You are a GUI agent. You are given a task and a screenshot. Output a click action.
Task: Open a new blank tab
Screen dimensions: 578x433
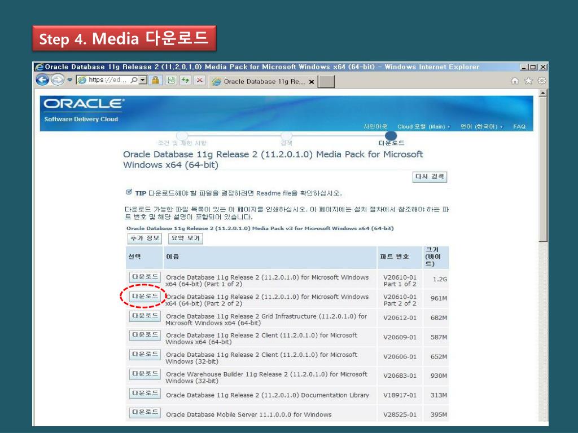(x=326, y=82)
